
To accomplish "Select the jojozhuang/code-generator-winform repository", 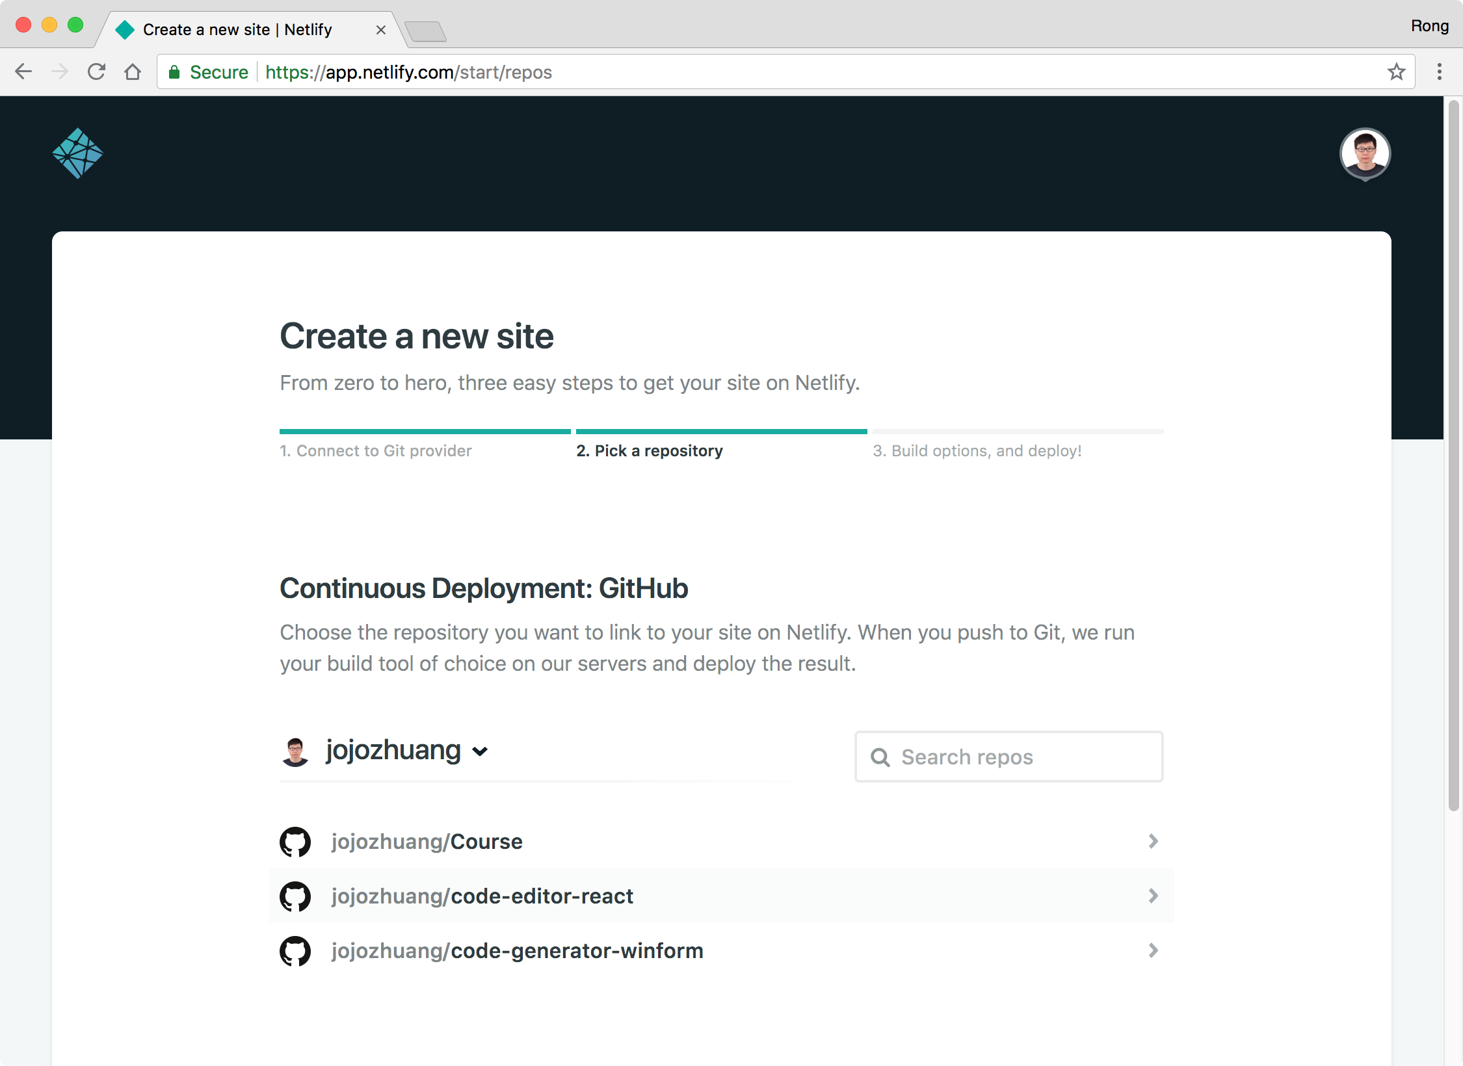I will pos(721,951).
